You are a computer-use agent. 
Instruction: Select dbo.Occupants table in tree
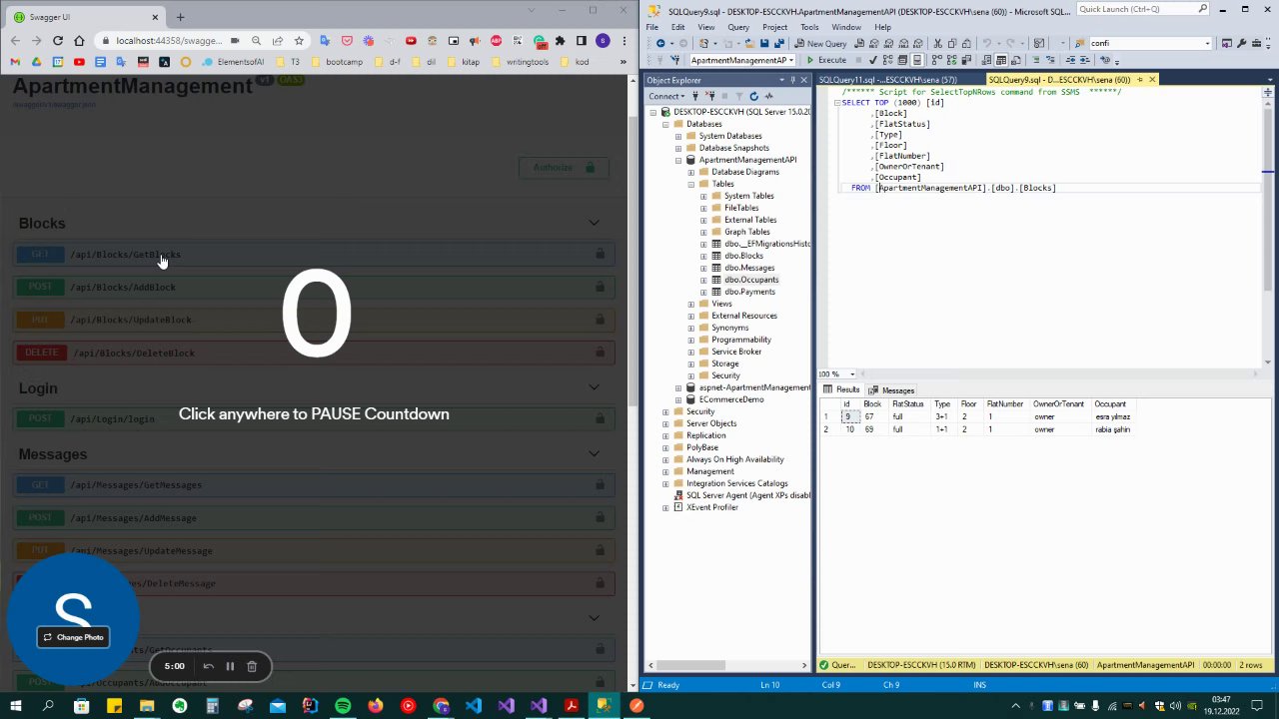(x=750, y=280)
